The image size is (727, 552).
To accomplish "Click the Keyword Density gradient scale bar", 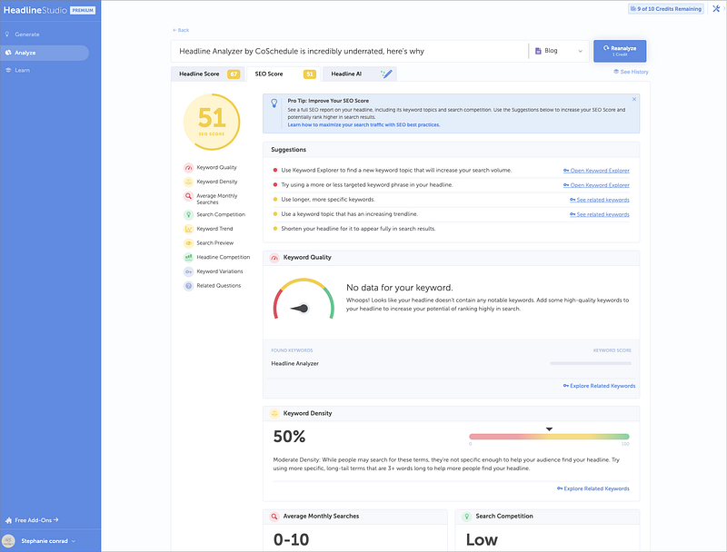I will click(549, 437).
